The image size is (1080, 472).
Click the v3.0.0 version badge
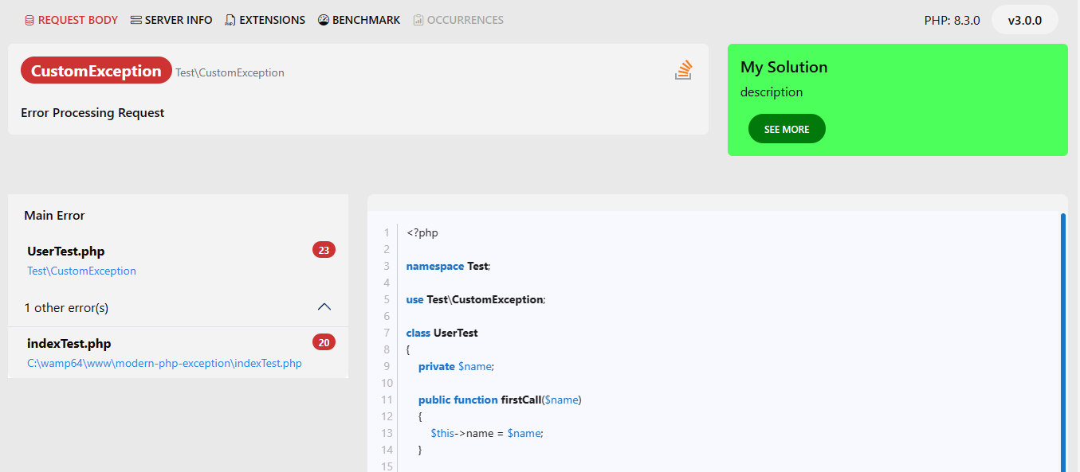click(x=1024, y=20)
